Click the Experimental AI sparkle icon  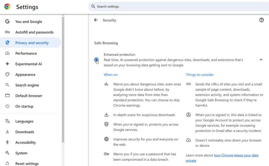point(7,64)
